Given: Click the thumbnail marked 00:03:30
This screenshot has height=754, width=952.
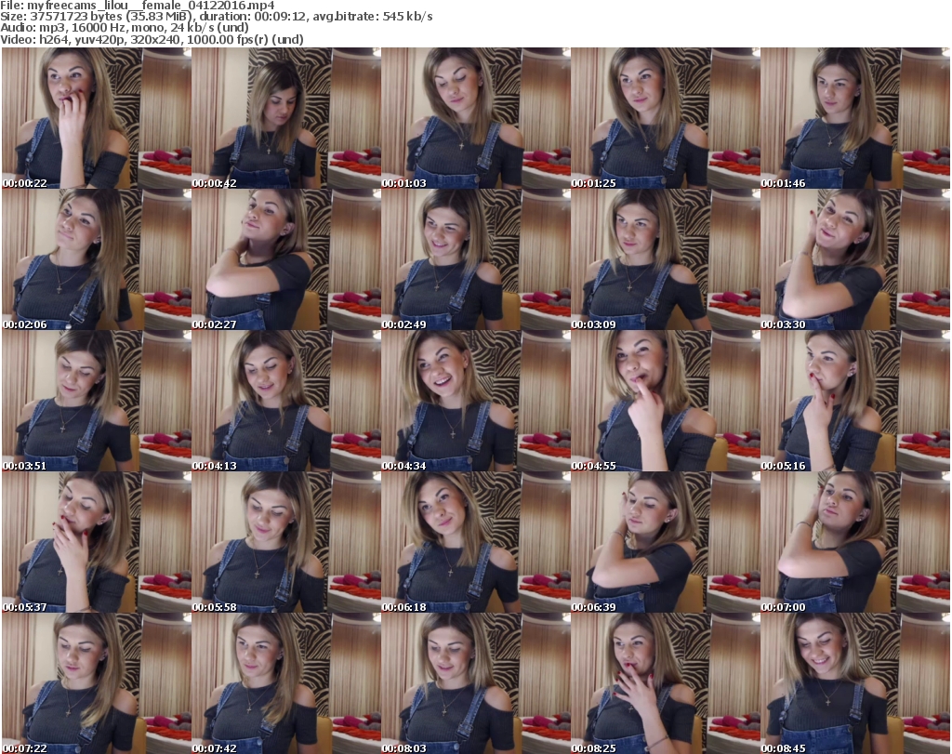Looking at the screenshot, I should (x=855, y=259).
